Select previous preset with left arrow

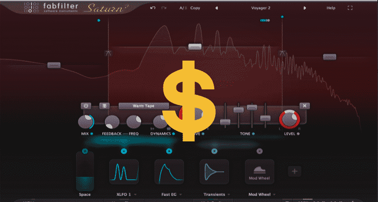[217, 8]
